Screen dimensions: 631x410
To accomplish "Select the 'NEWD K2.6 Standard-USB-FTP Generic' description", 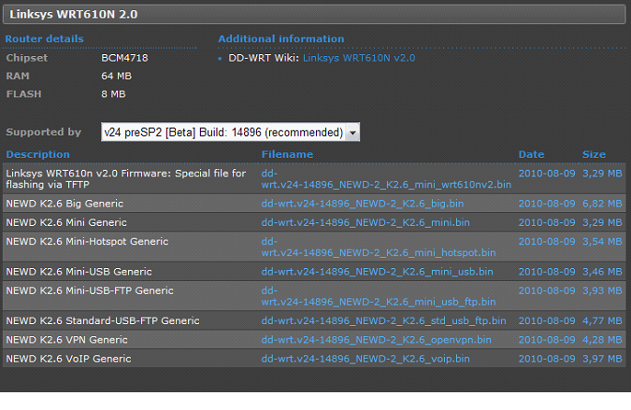I will point(103,320).
